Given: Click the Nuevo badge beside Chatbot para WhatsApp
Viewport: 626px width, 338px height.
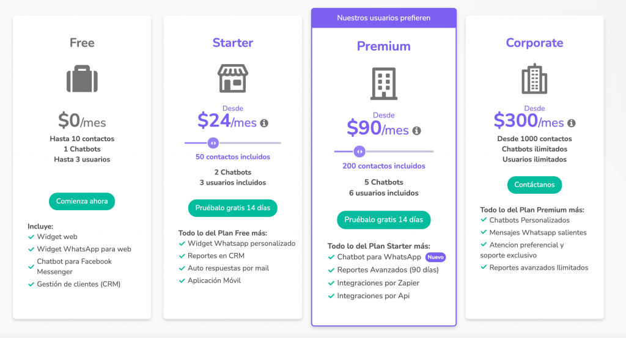Looking at the screenshot, I should [436, 257].
